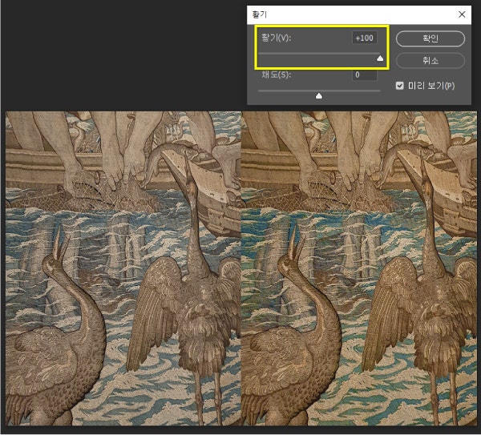Click the 활기 value field showing +100
481x435 pixels.
(366, 38)
